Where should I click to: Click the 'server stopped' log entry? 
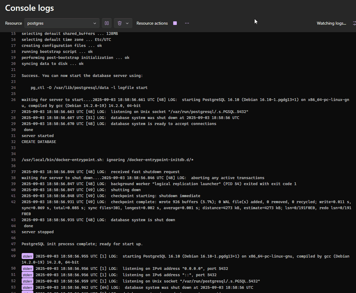[x=38, y=232]
